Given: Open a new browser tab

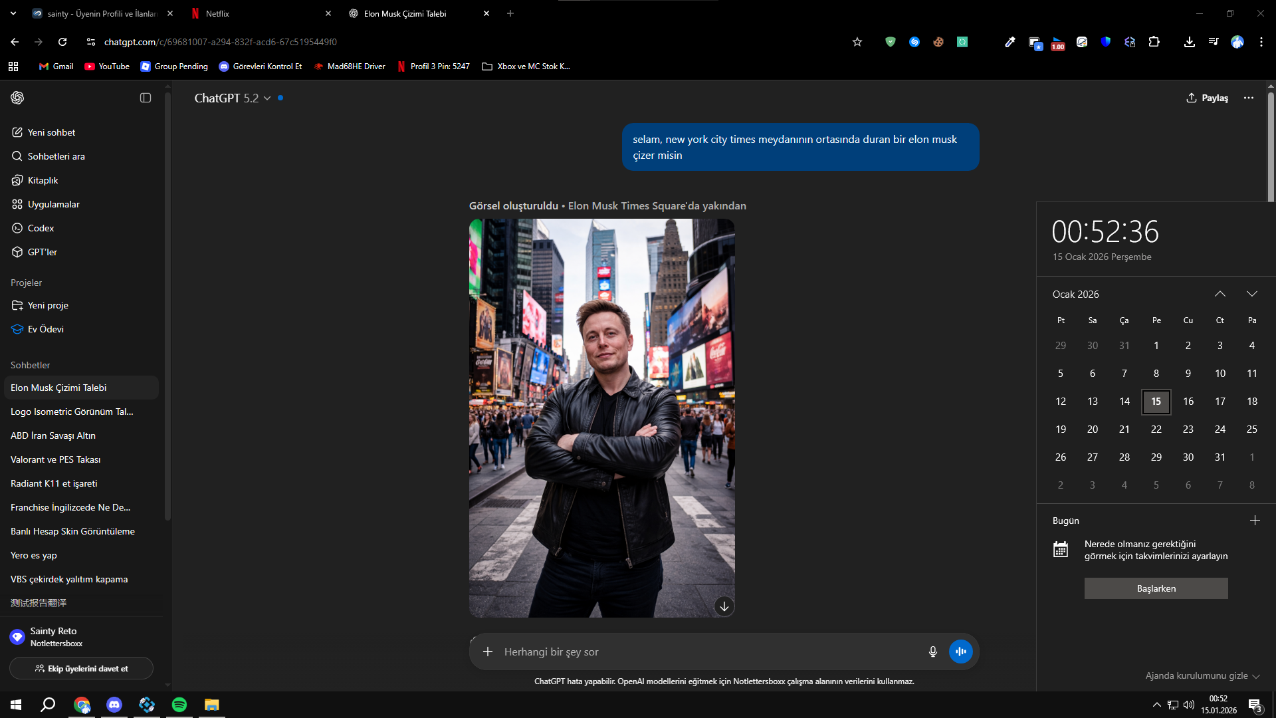Looking at the screenshot, I should coord(510,13).
